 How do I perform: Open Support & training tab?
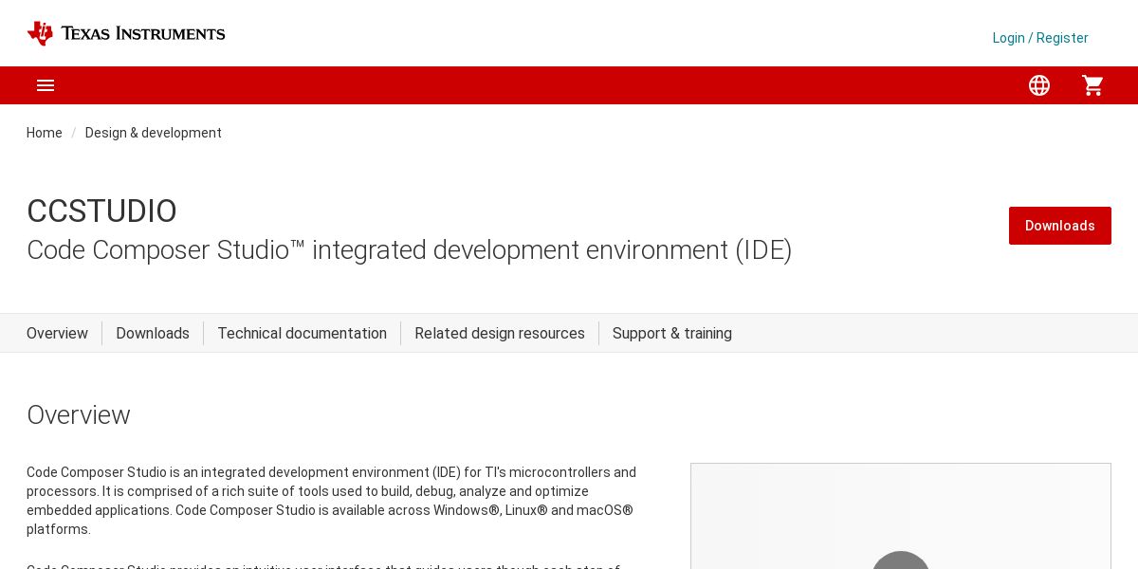(672, 333)
